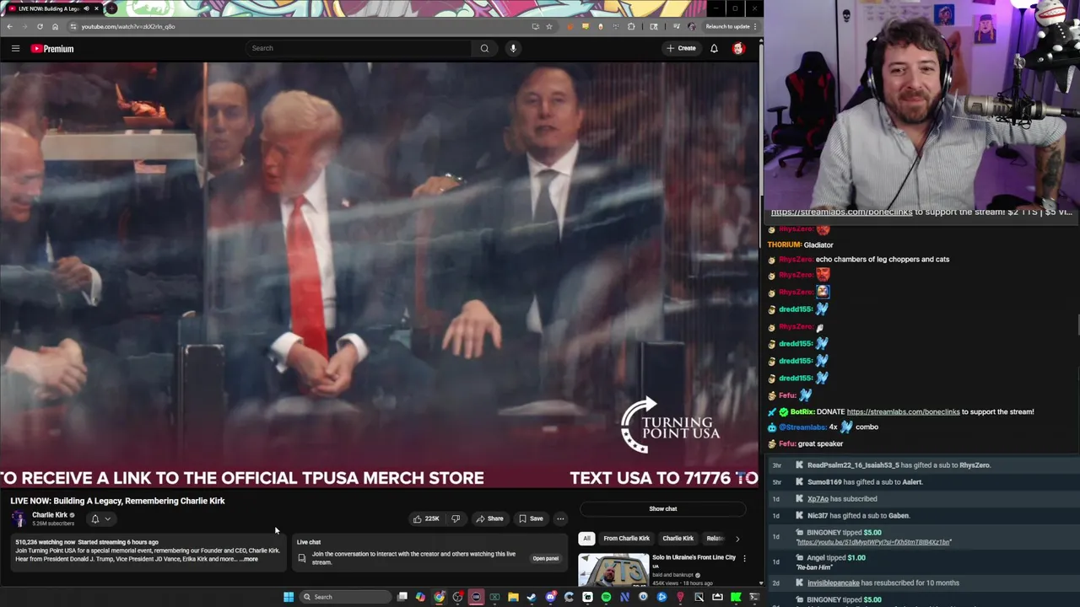This screenshot has width=1080, height=607.
Task: Open the more actions three-dot menu
Action: click(x=560, y=518)
